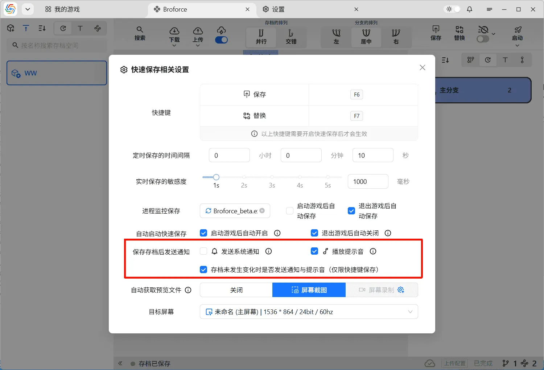Expand the 启动 button chevron
This screenshot has width=544, height=370.
click(518, 45)
